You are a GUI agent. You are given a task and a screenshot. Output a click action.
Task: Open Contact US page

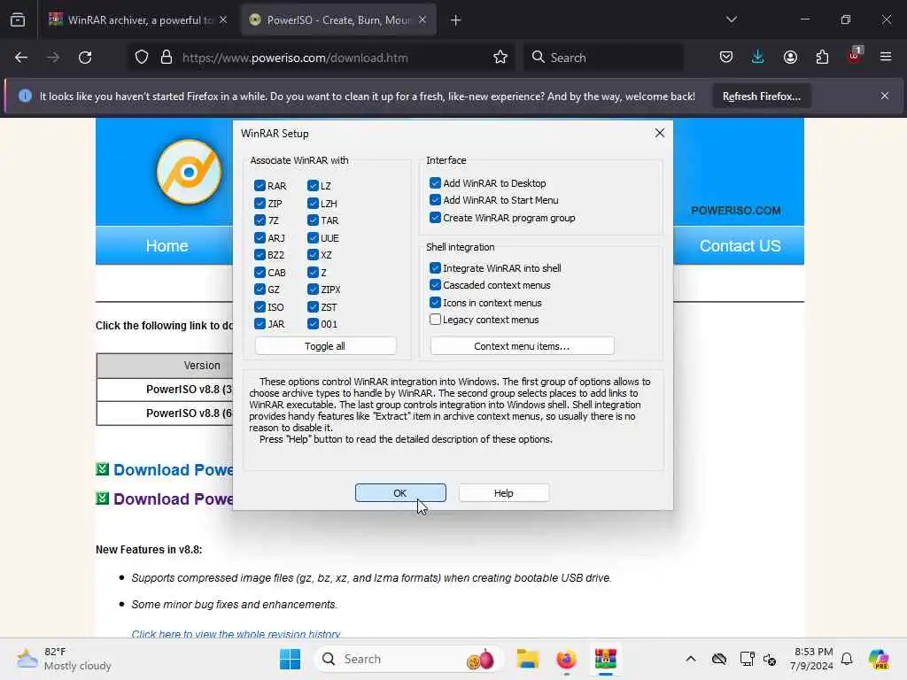pos(740,246)
